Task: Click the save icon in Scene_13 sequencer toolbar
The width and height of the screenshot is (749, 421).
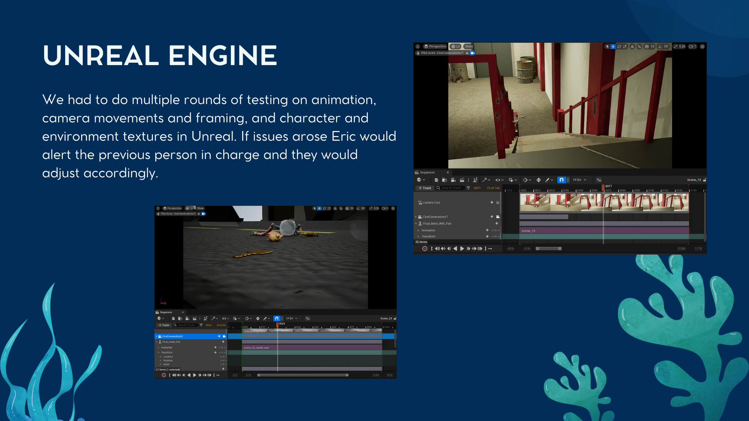Action: click(436, 180)
